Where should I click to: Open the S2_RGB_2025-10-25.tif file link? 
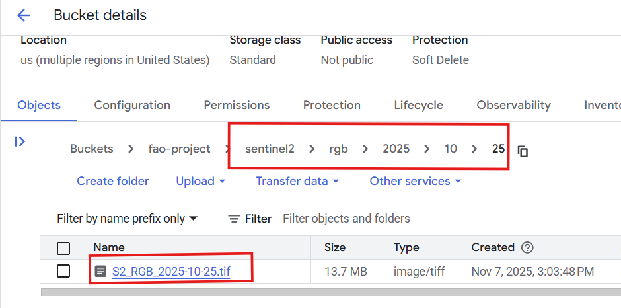[x=171, y=271]
